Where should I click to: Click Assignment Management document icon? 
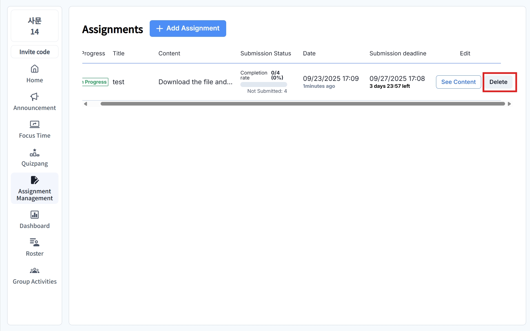coord(34,180)
